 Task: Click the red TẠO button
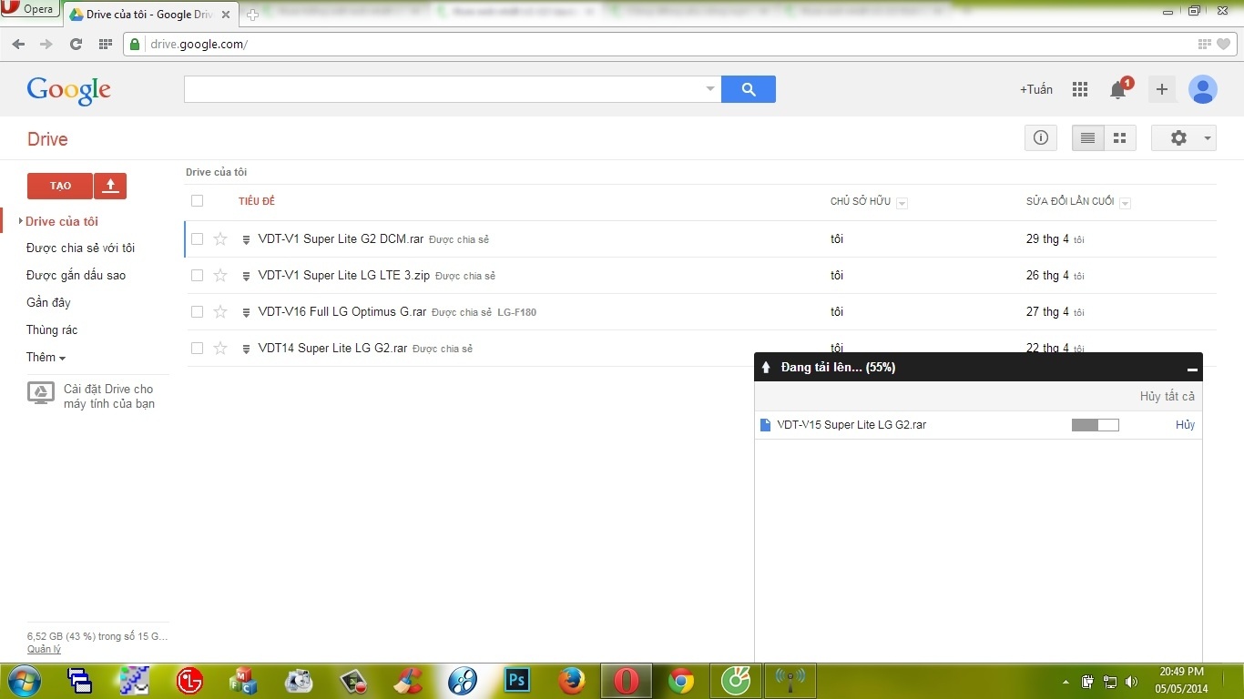coord(60,186)
